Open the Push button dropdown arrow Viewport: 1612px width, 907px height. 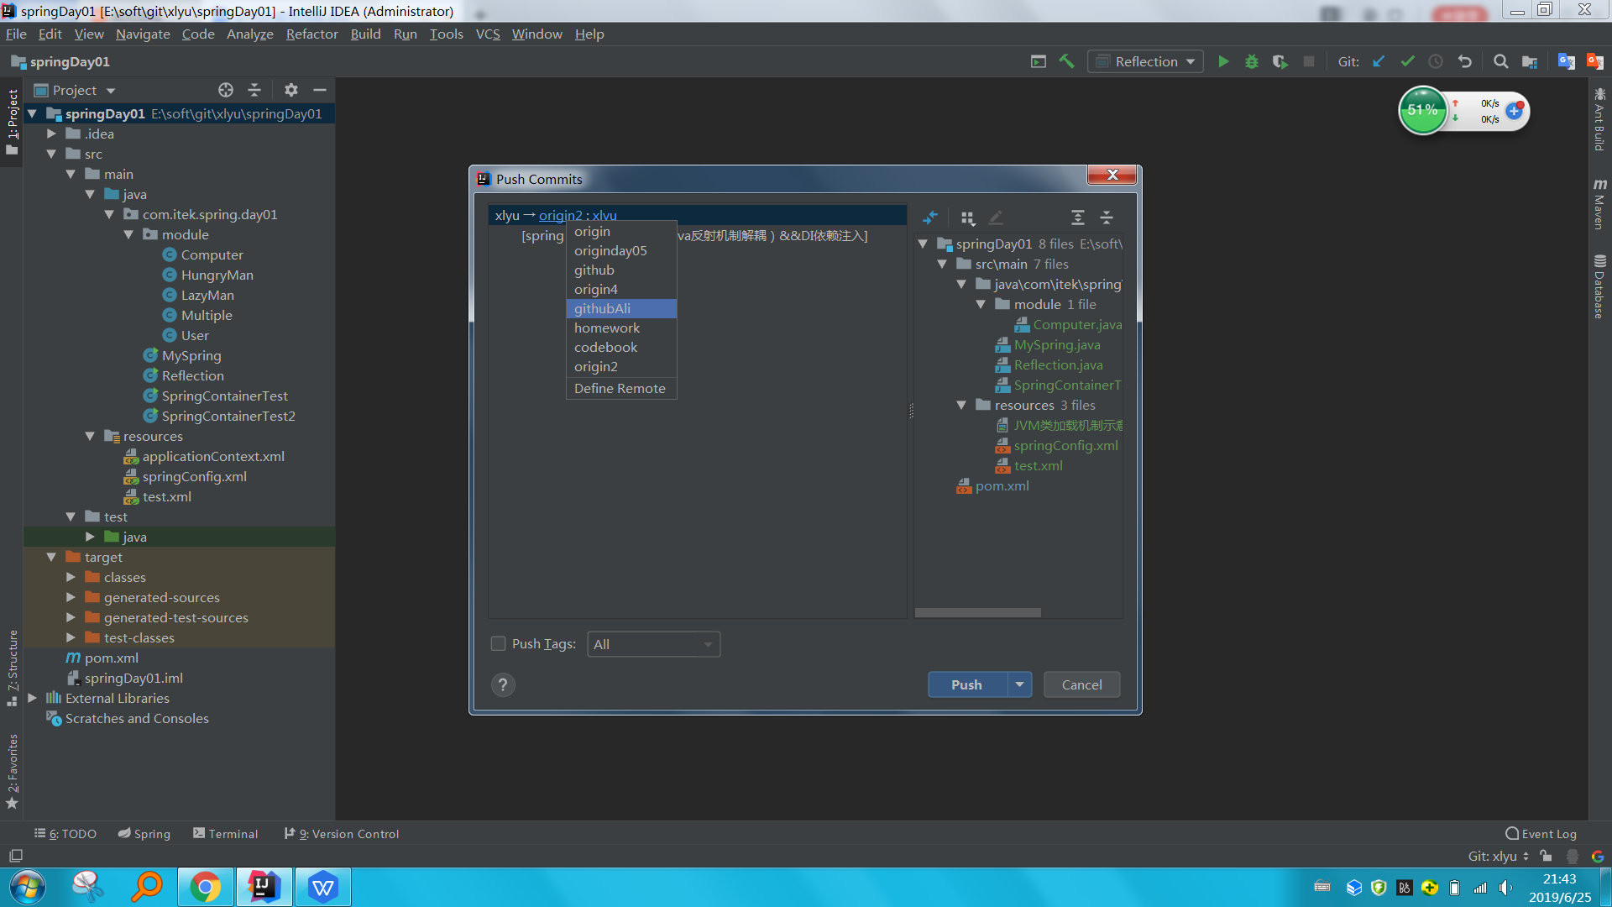pos(1019,684)
